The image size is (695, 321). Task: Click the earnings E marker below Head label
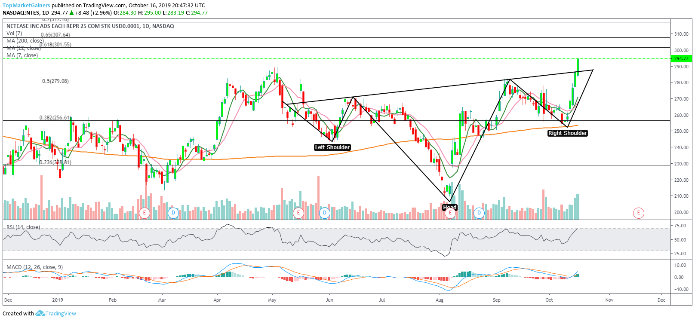450,213
